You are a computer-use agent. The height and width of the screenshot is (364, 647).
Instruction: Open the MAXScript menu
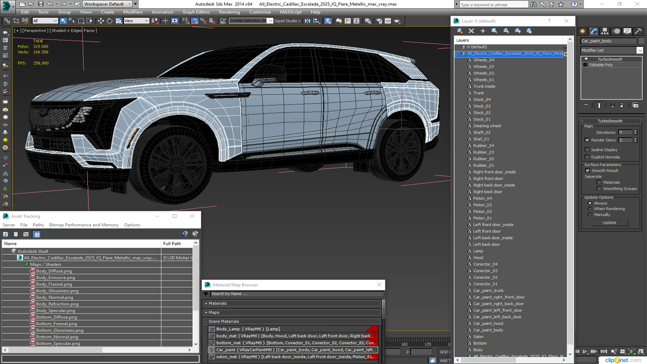click(x=290, y=12)
